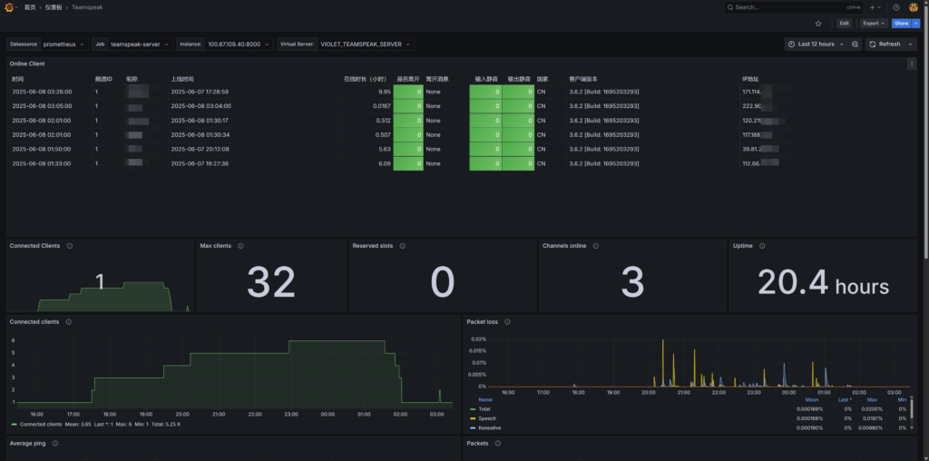Viewport: 929px width, 461px height.
Task: Show info icon for Packet loss panel
Action: (x=507, y=322)
